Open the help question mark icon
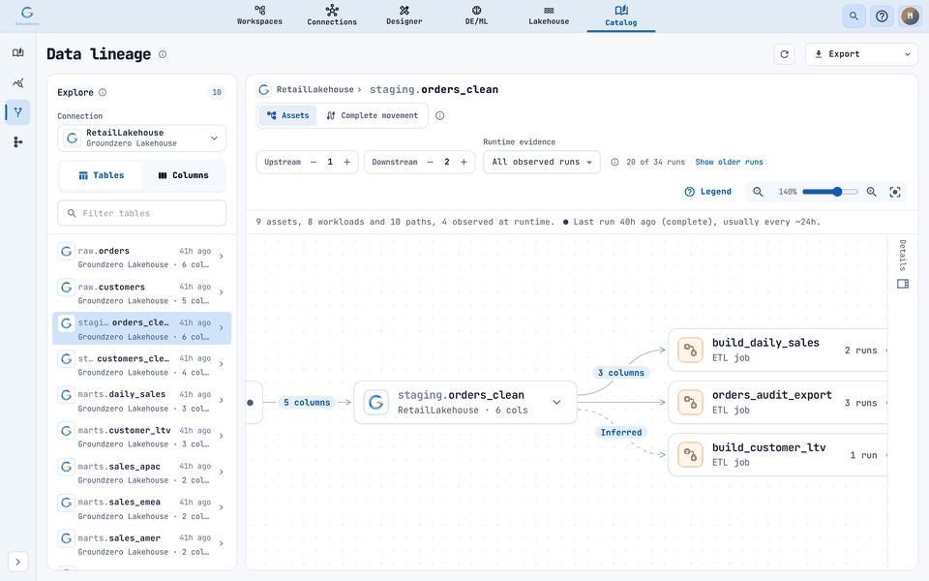Image resolution: width=929 pixels, height=581 pixels. 882,16
